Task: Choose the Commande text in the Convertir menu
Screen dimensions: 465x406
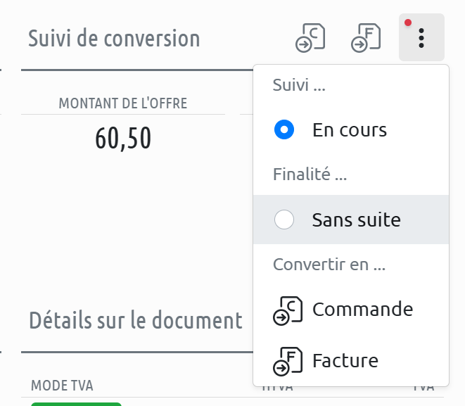Action: coord(362,309)
